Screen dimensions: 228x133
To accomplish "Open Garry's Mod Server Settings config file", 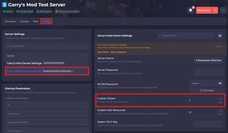I will click(47, 63).
